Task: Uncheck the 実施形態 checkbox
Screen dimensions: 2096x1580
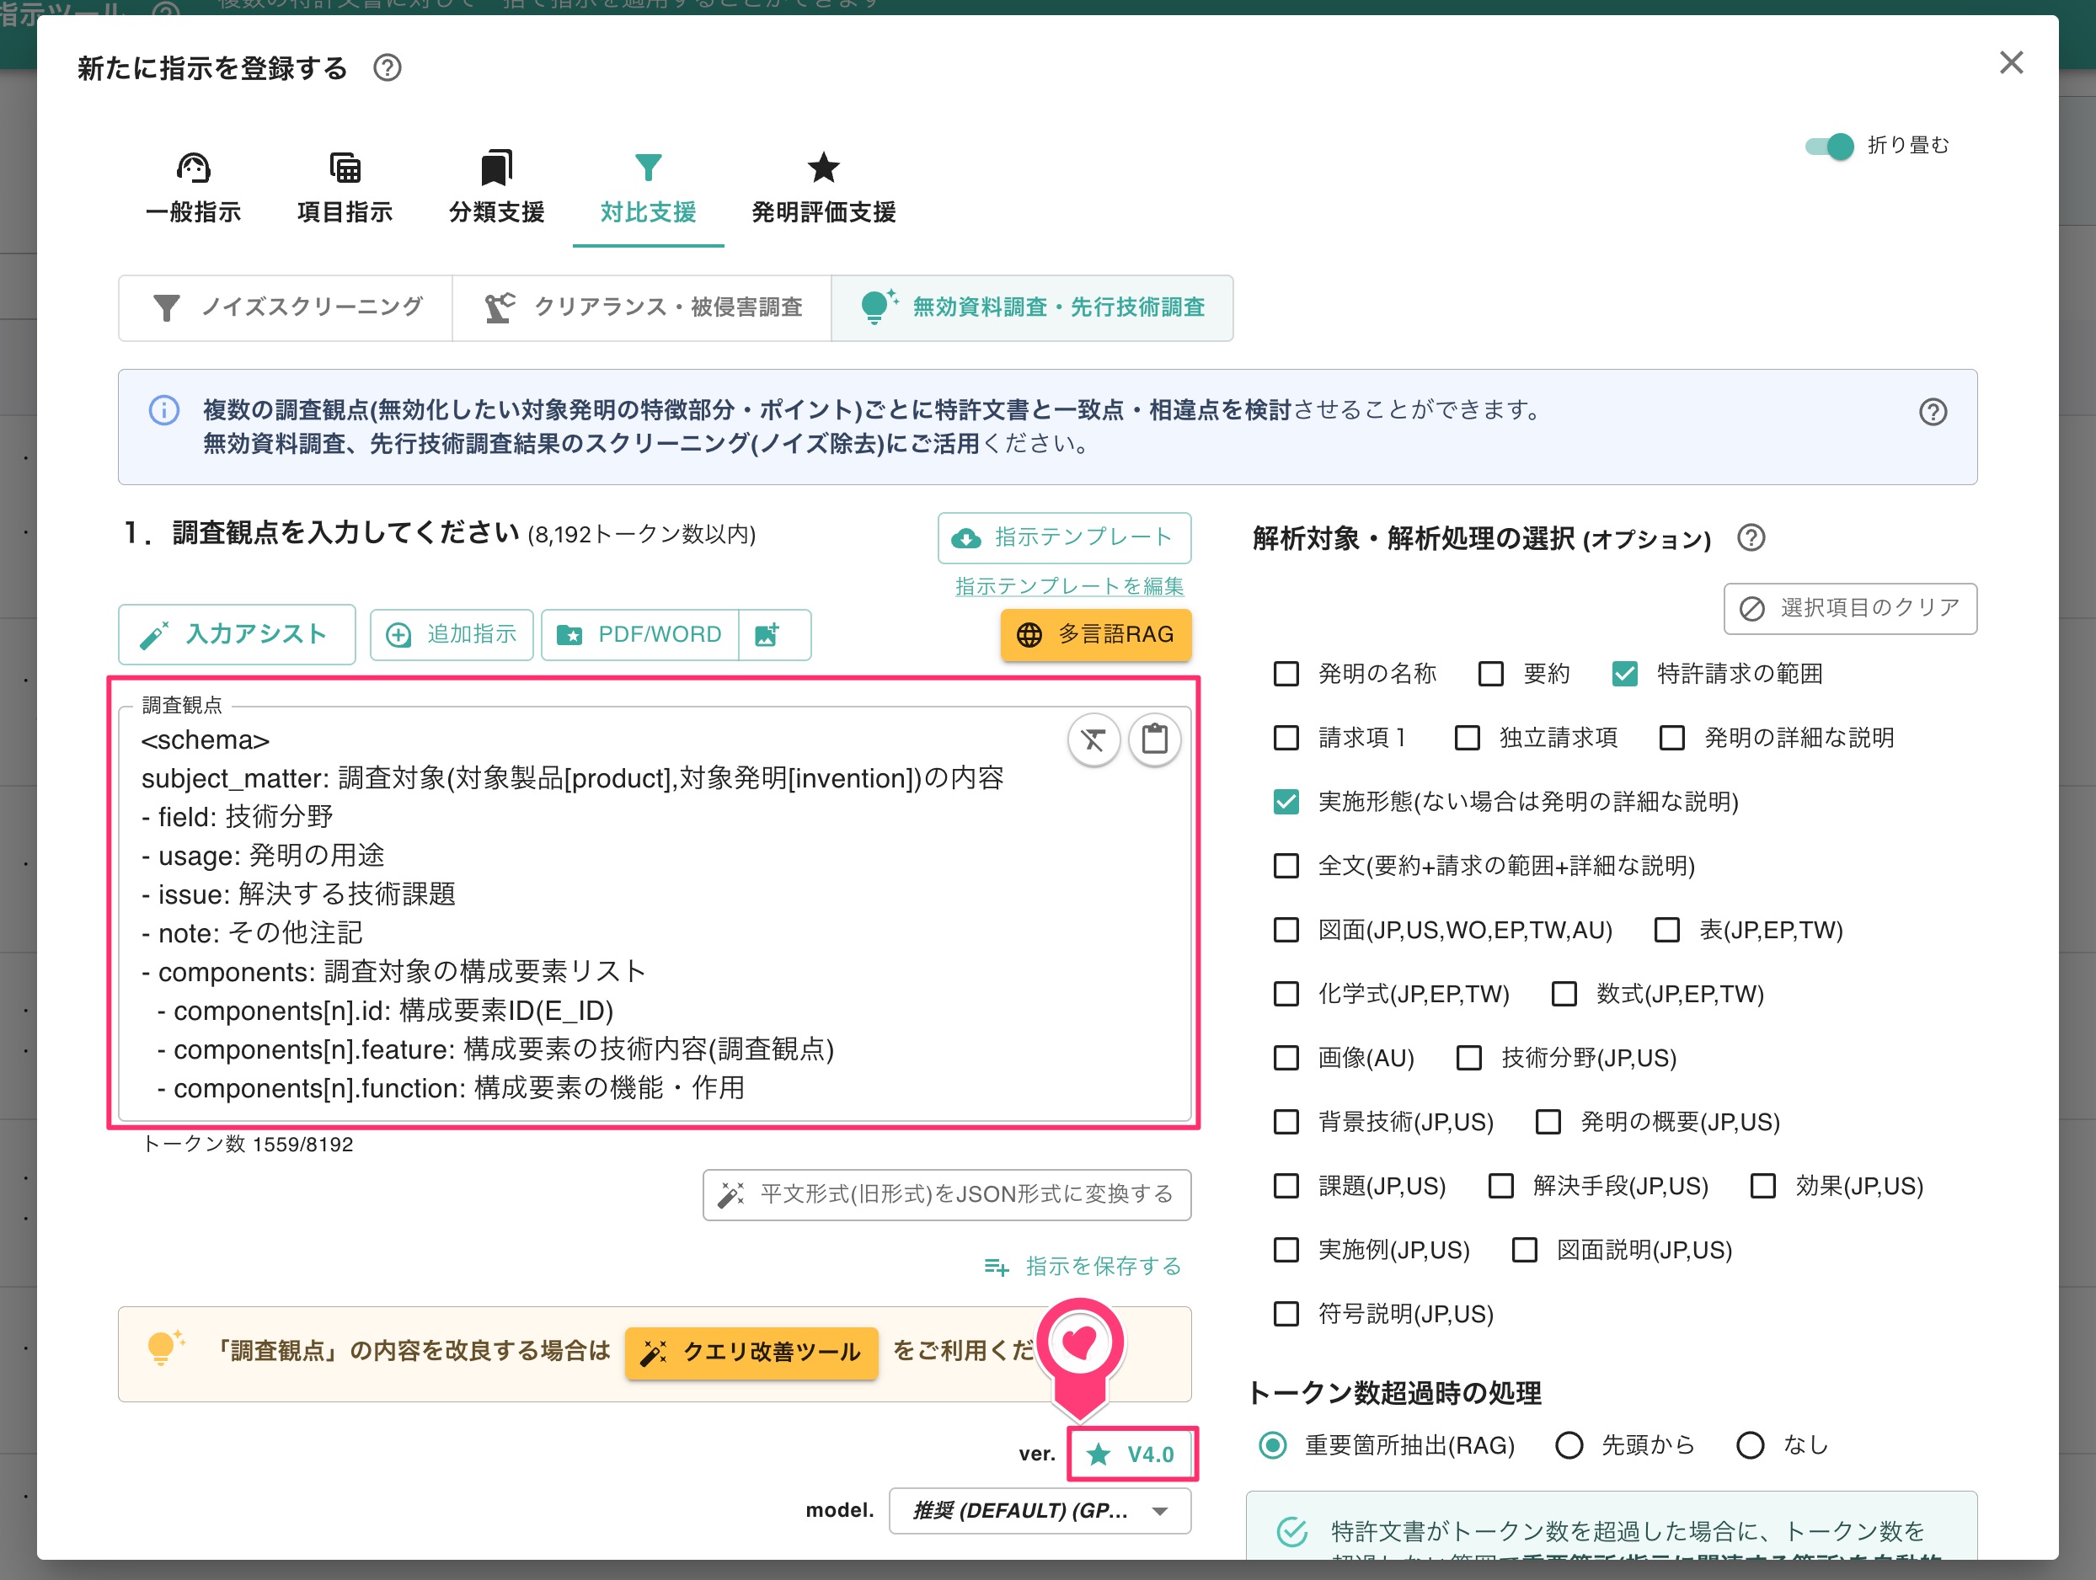Action: click(1286, 803)
